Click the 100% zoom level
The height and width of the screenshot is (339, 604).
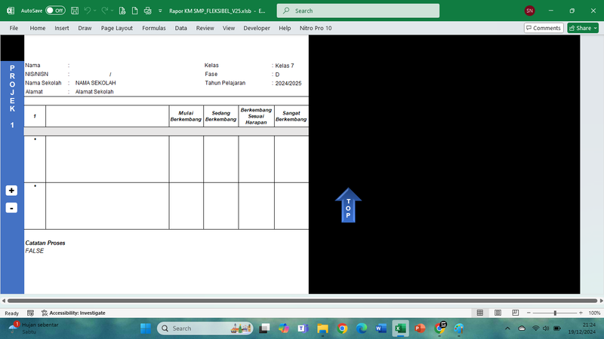pyautogui.click(x=594, y=313)
